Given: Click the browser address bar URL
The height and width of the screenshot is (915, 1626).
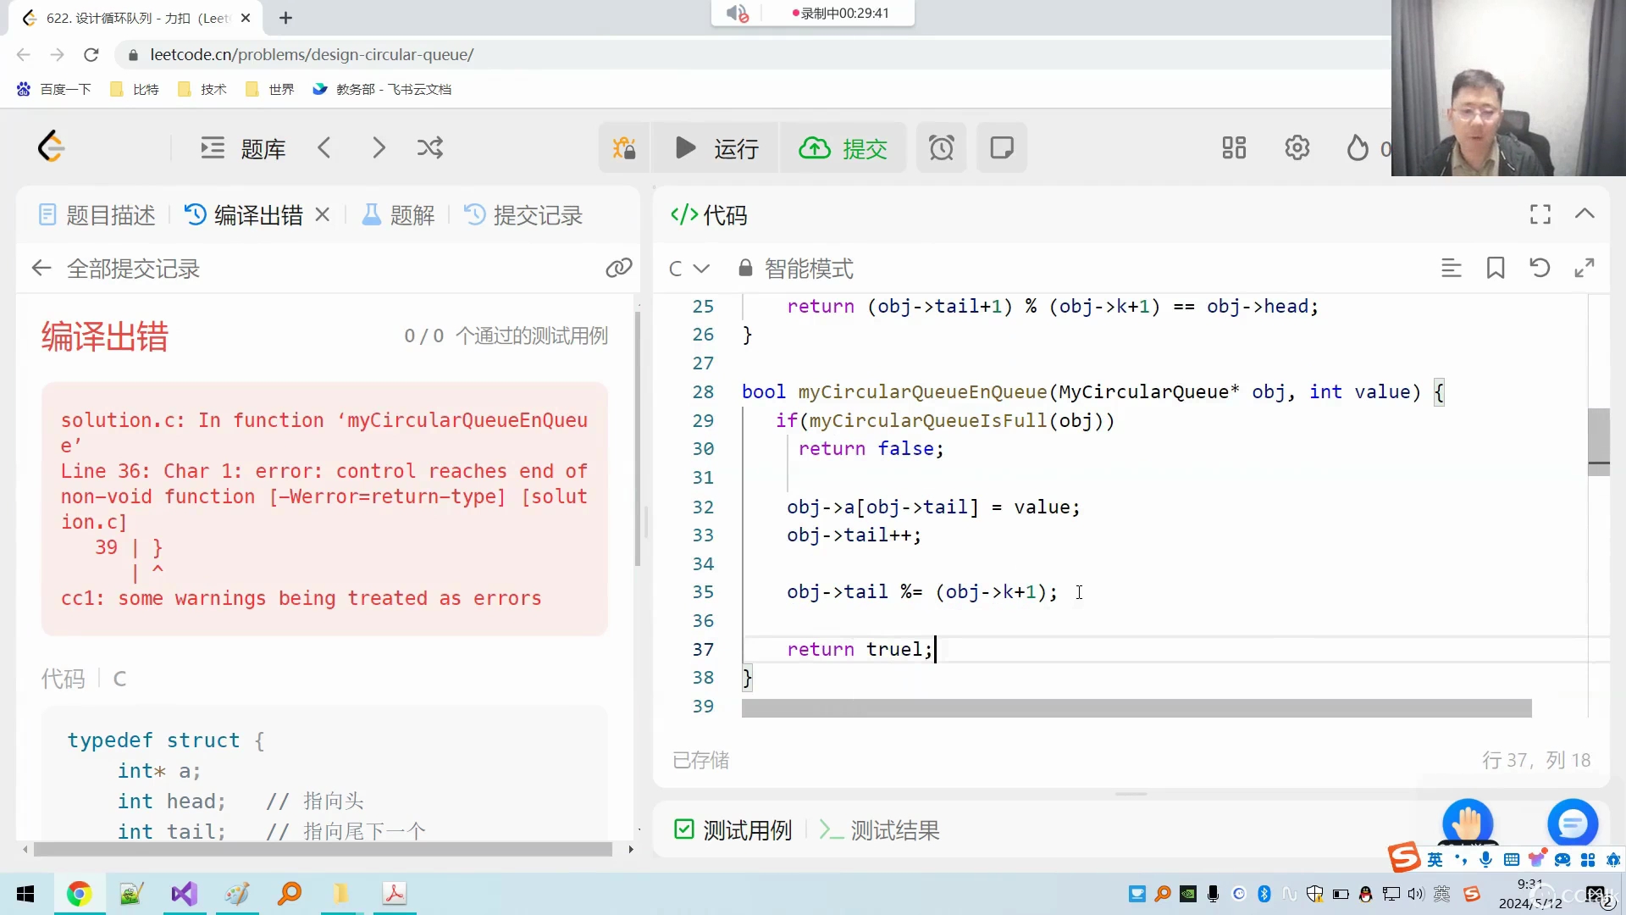Looking at the screenshot, I should pos(312,55).
